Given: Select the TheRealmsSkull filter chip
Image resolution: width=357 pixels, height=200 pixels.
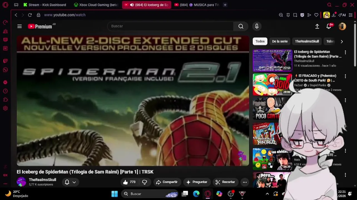Looking at the screenshot, I should click(x=307, y=41).
